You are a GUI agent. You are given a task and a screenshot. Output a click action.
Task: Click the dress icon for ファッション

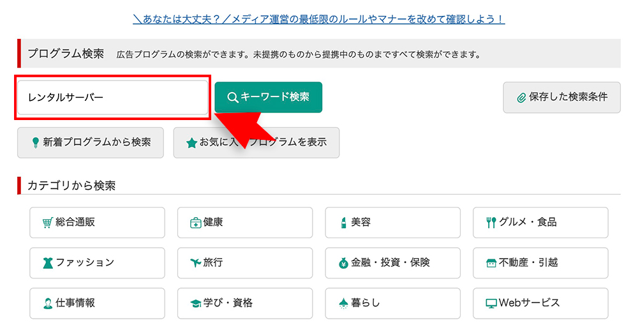(x=47, y=262)
